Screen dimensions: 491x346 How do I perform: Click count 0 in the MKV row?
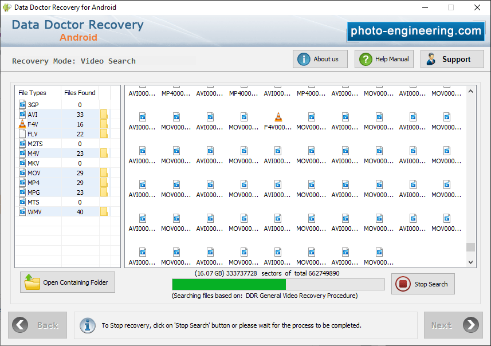(x=80, y=163)
